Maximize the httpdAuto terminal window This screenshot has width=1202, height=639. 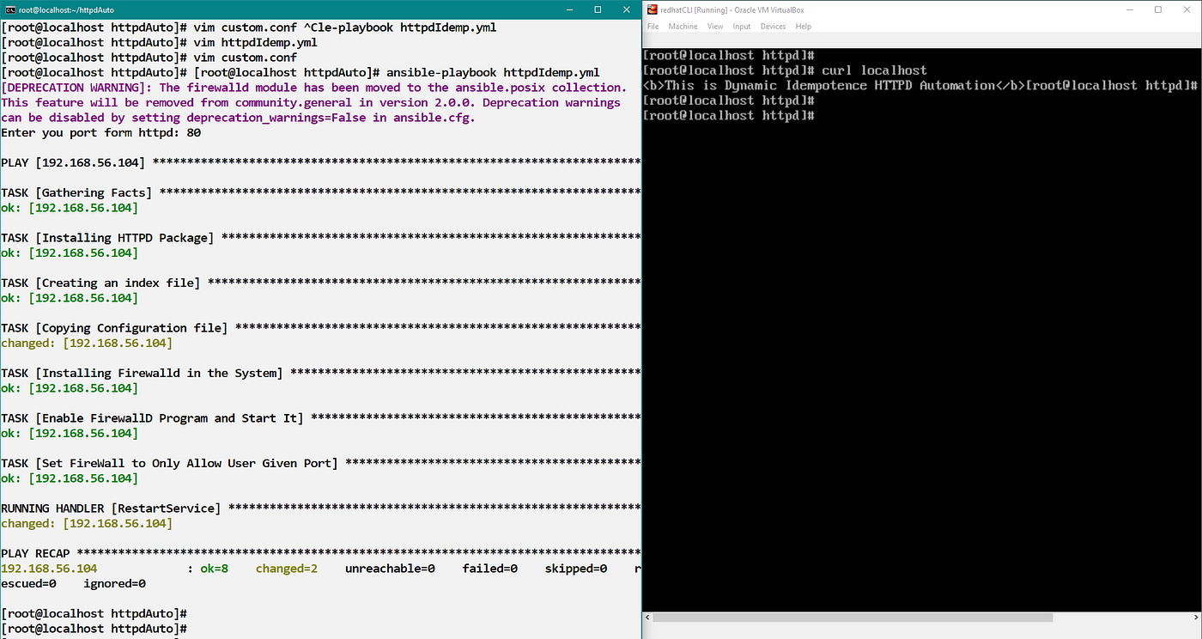598,9
